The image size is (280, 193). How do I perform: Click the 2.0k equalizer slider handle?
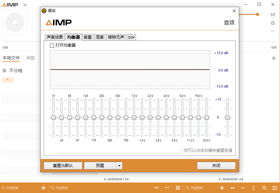pyautogui.click(x=150, y=117)
